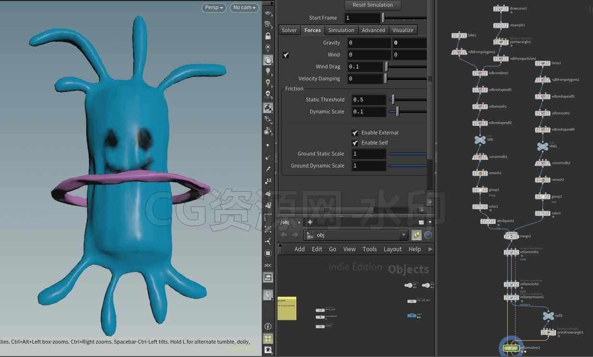
Task: Open the Layout menu in the network editor
Action: [x=393, y=249]
